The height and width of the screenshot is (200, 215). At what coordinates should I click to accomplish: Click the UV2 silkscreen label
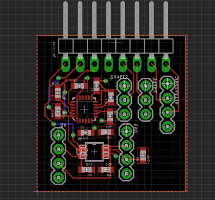(x=136, y=128)
